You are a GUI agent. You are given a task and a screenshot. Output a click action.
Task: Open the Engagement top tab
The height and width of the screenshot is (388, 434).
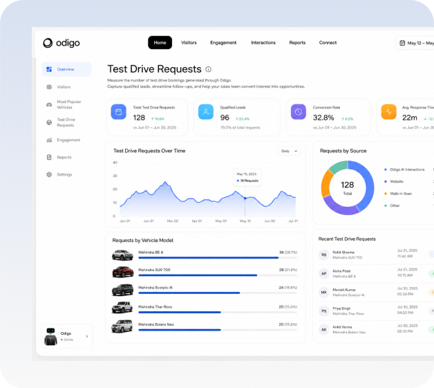coord(223,43)
